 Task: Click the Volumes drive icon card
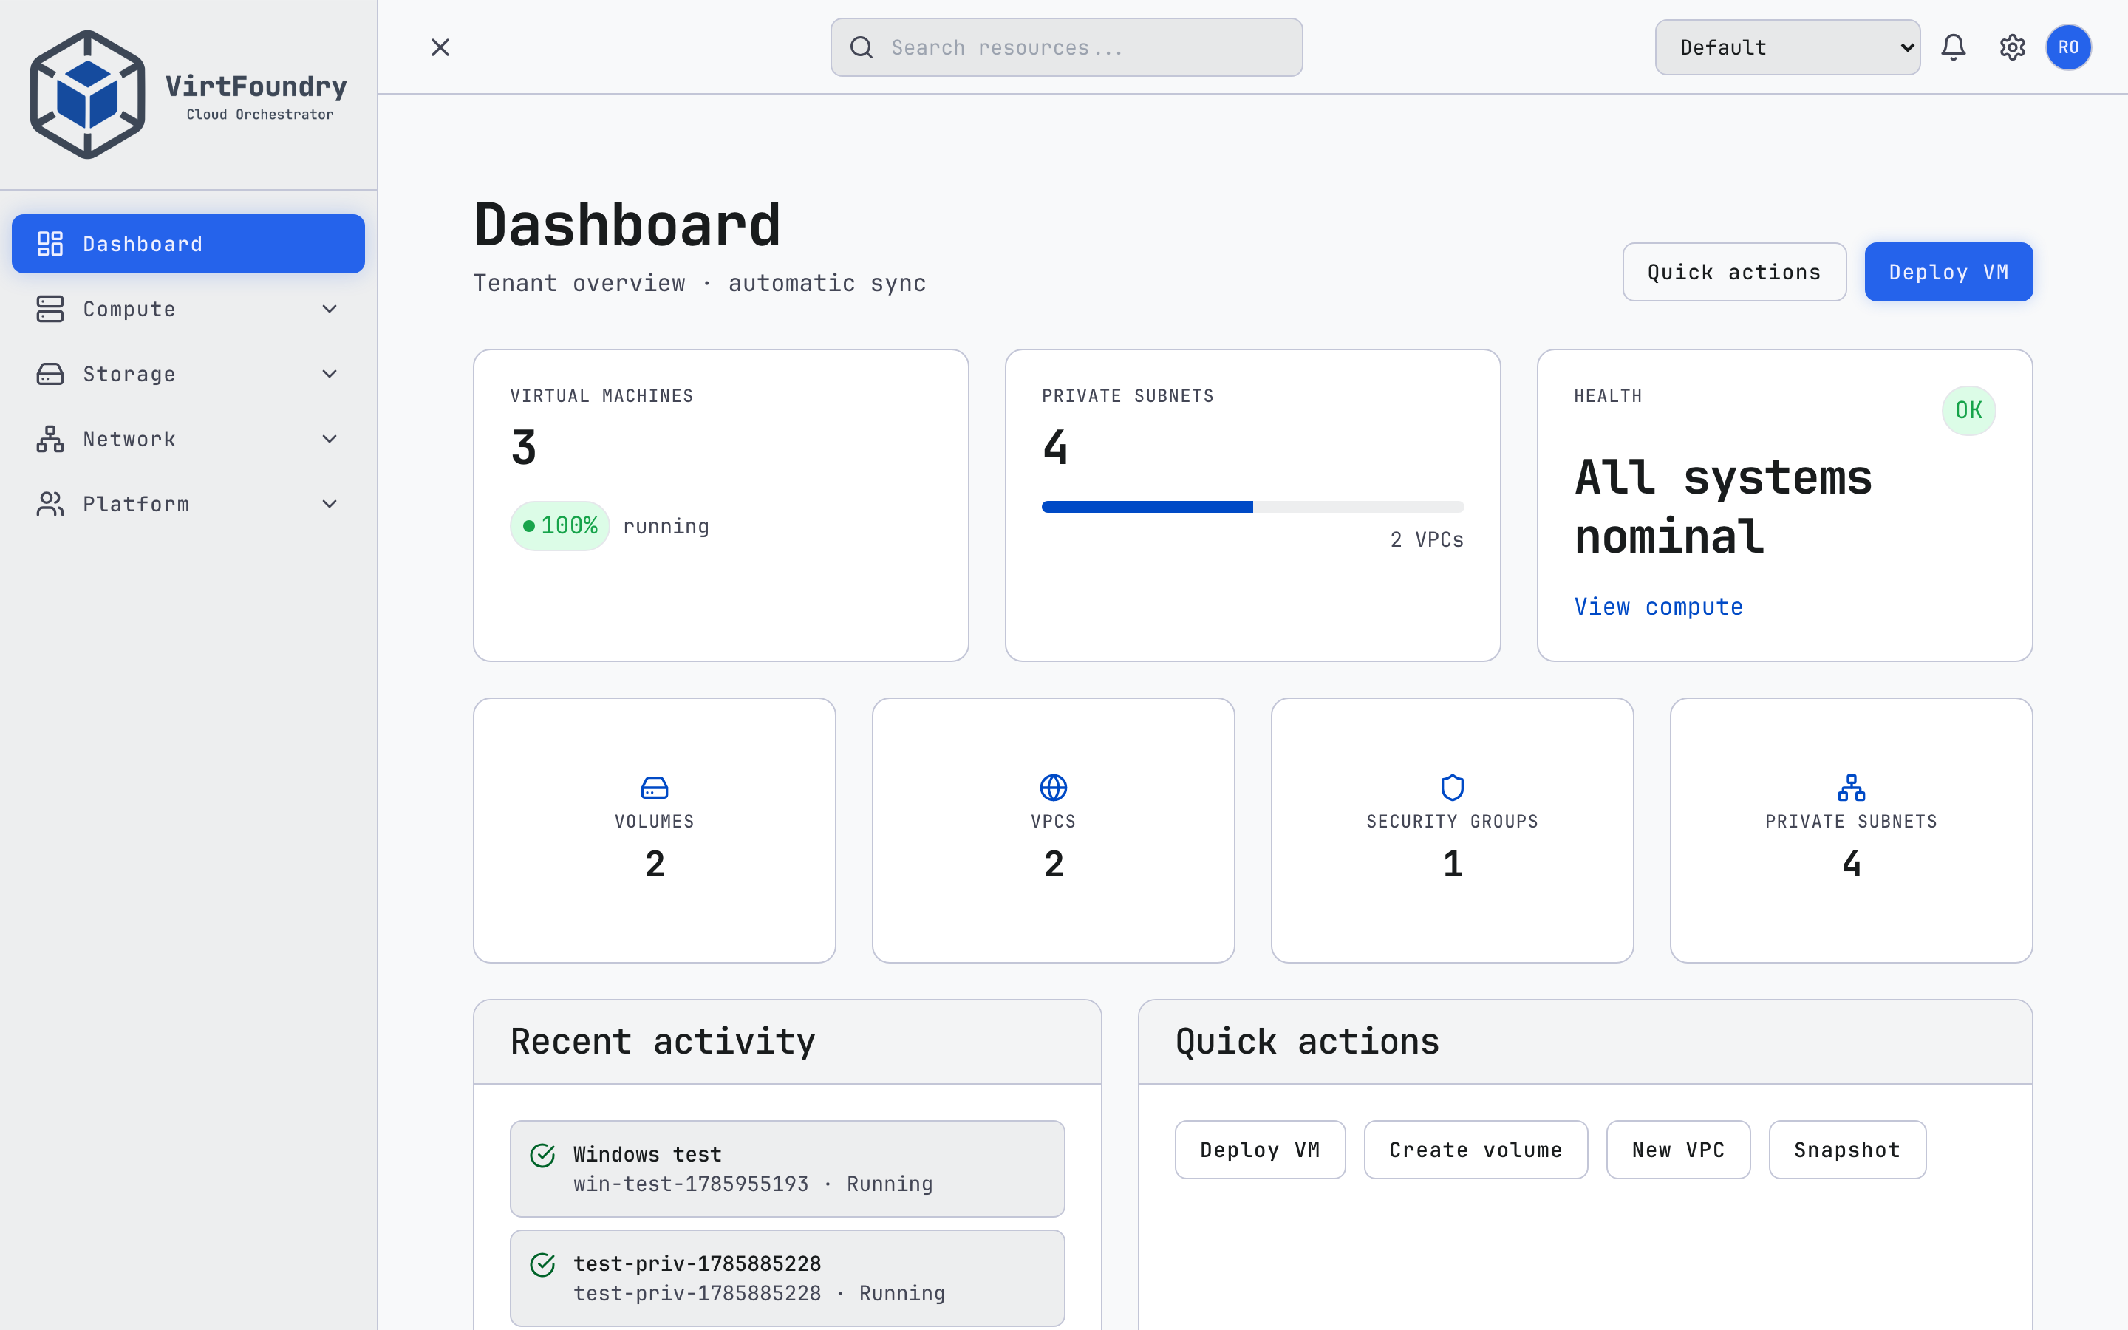654,787
